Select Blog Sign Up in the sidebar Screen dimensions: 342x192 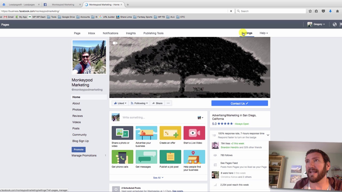pos(80,141)
